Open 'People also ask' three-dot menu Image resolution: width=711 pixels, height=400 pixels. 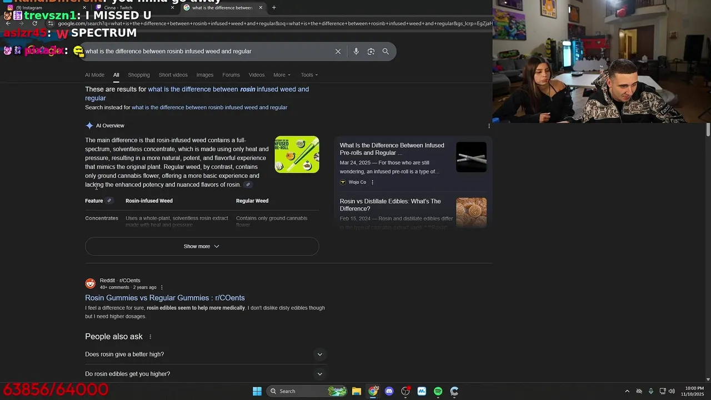click(150, 337)
